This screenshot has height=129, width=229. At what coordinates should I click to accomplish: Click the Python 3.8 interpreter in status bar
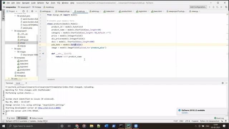click(x=210, y=121)
